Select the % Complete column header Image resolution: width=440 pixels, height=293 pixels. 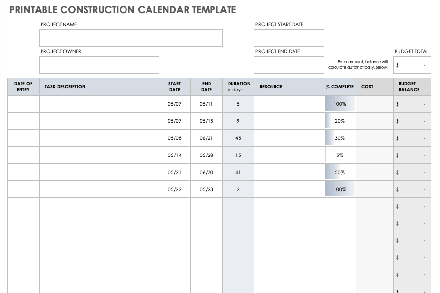[339, 87]
